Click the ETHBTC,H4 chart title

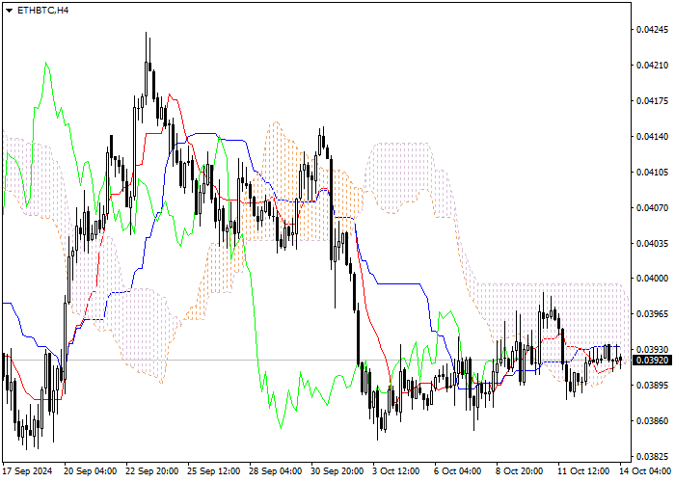tap(42, 11)
